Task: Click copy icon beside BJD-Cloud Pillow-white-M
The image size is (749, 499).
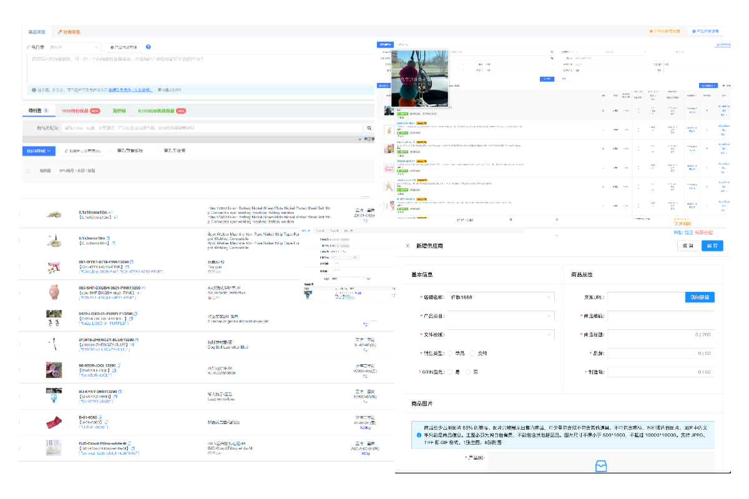Action: (131, 443)
